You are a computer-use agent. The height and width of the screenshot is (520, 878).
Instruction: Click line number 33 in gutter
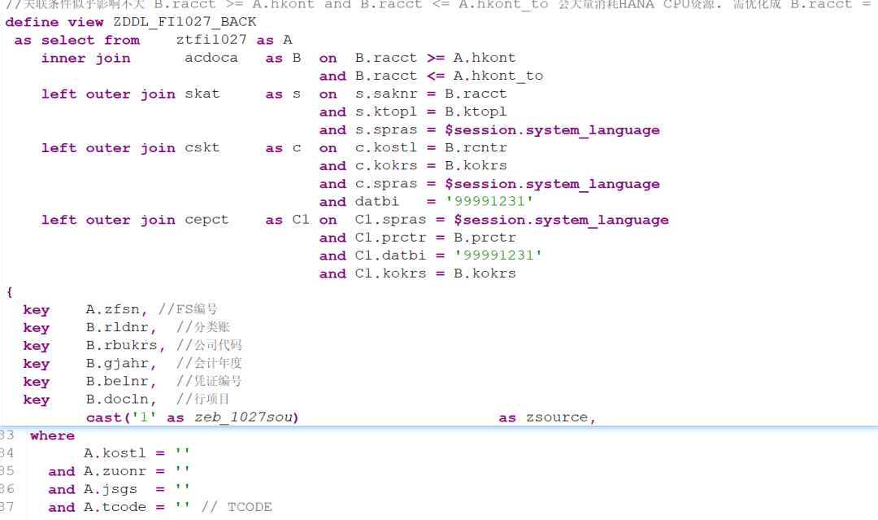(7, 435)
